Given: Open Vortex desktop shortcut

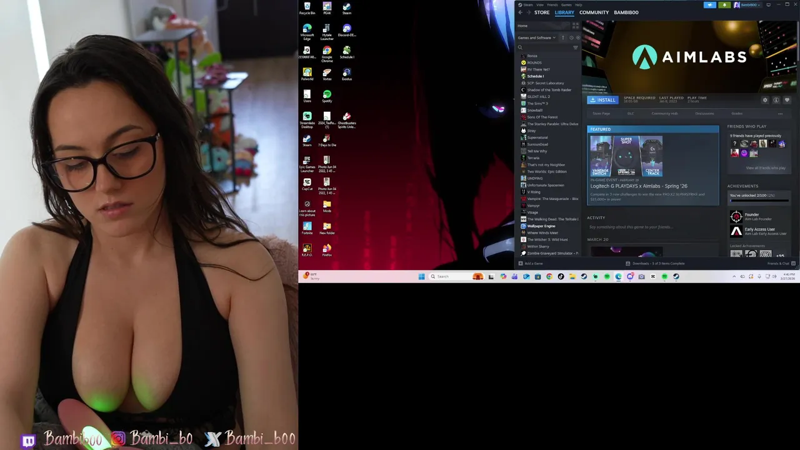Looking at the screenshot, I should click(x=327, y=74).
